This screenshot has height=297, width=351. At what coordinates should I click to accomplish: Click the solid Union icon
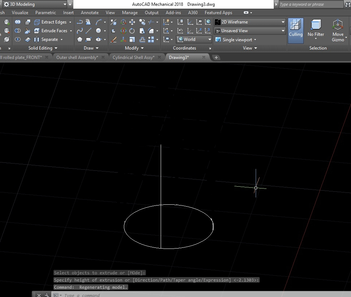click(17, 22)
